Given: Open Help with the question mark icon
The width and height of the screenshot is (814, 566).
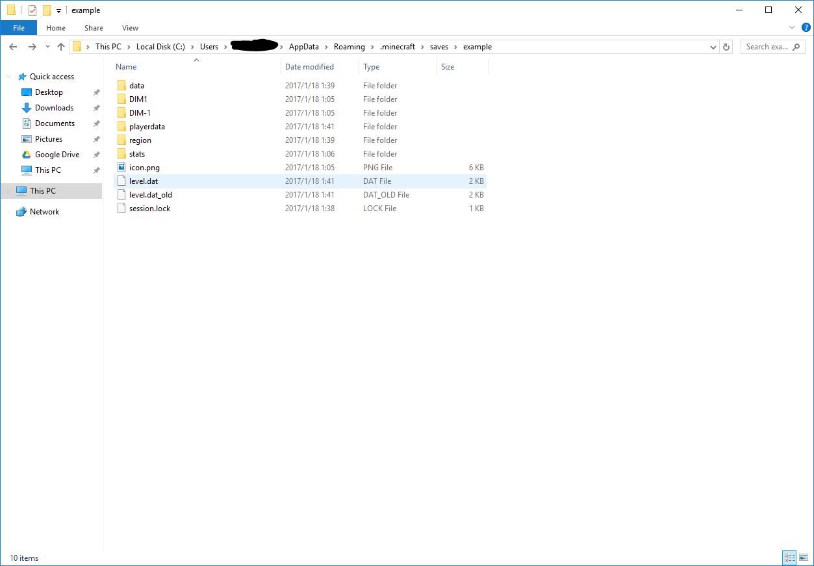Looking at the screenshot, I should pos(806,28).
